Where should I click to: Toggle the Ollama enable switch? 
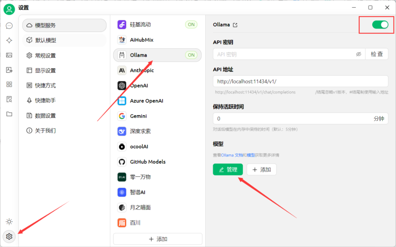coord(380,25)
